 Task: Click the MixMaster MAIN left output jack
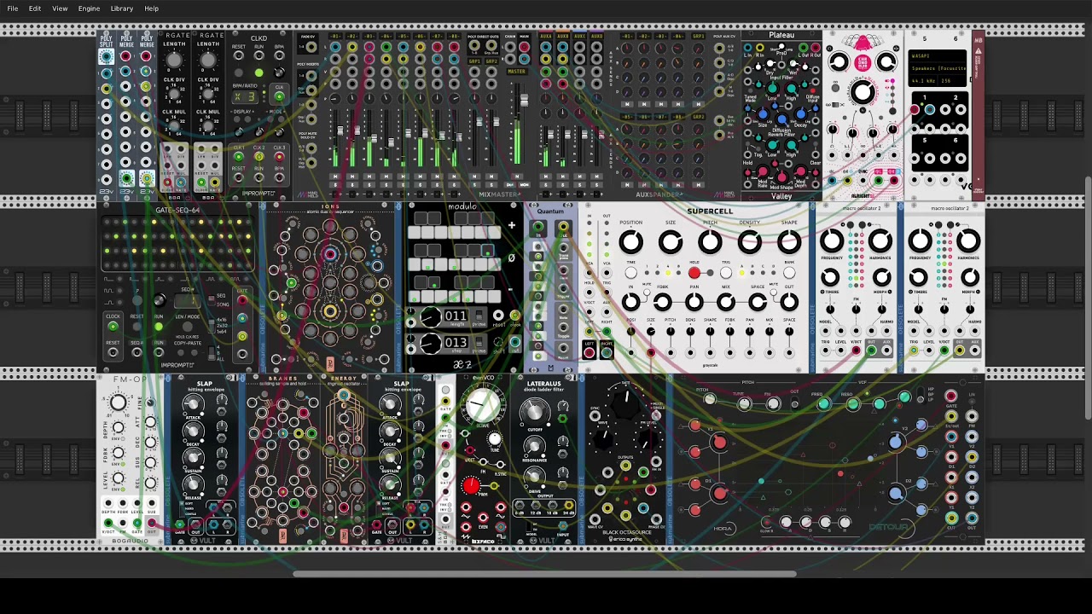pyautogui.click(x=524, y=47)
